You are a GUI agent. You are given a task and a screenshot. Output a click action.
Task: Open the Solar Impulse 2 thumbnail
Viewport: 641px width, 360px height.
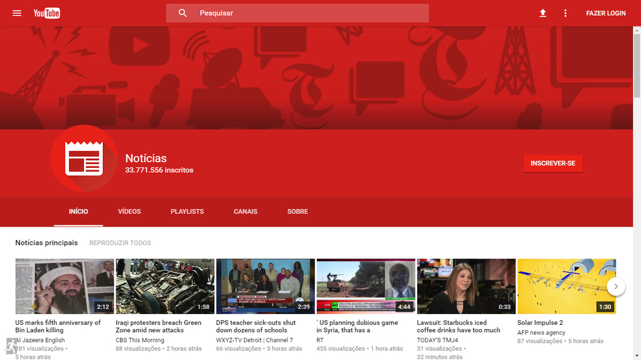click(x=567, y=286)
